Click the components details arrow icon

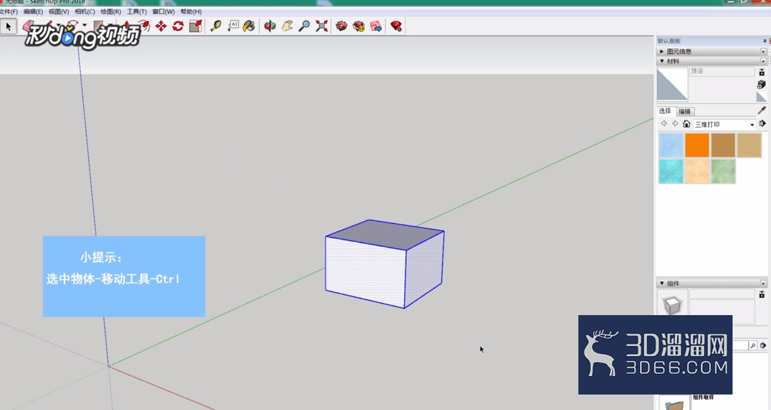click(763, 346)
